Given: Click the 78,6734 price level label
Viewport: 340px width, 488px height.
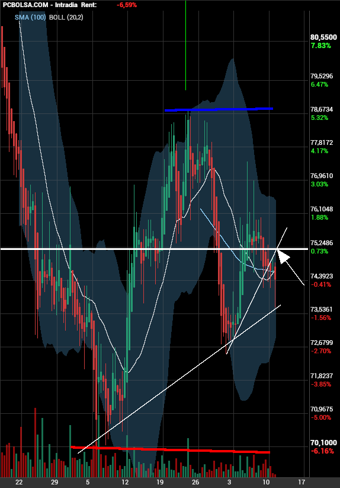Looking at the screenshot, I should tap(322, 109).
